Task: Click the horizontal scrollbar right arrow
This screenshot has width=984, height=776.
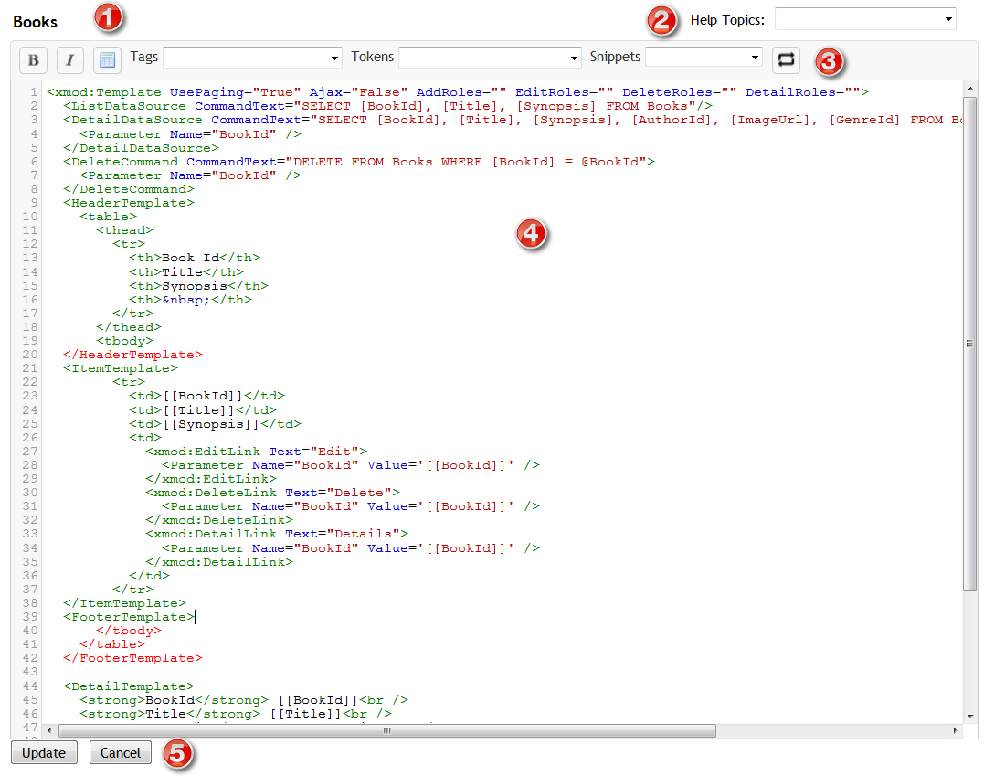Action: click(x=955, y=731)
